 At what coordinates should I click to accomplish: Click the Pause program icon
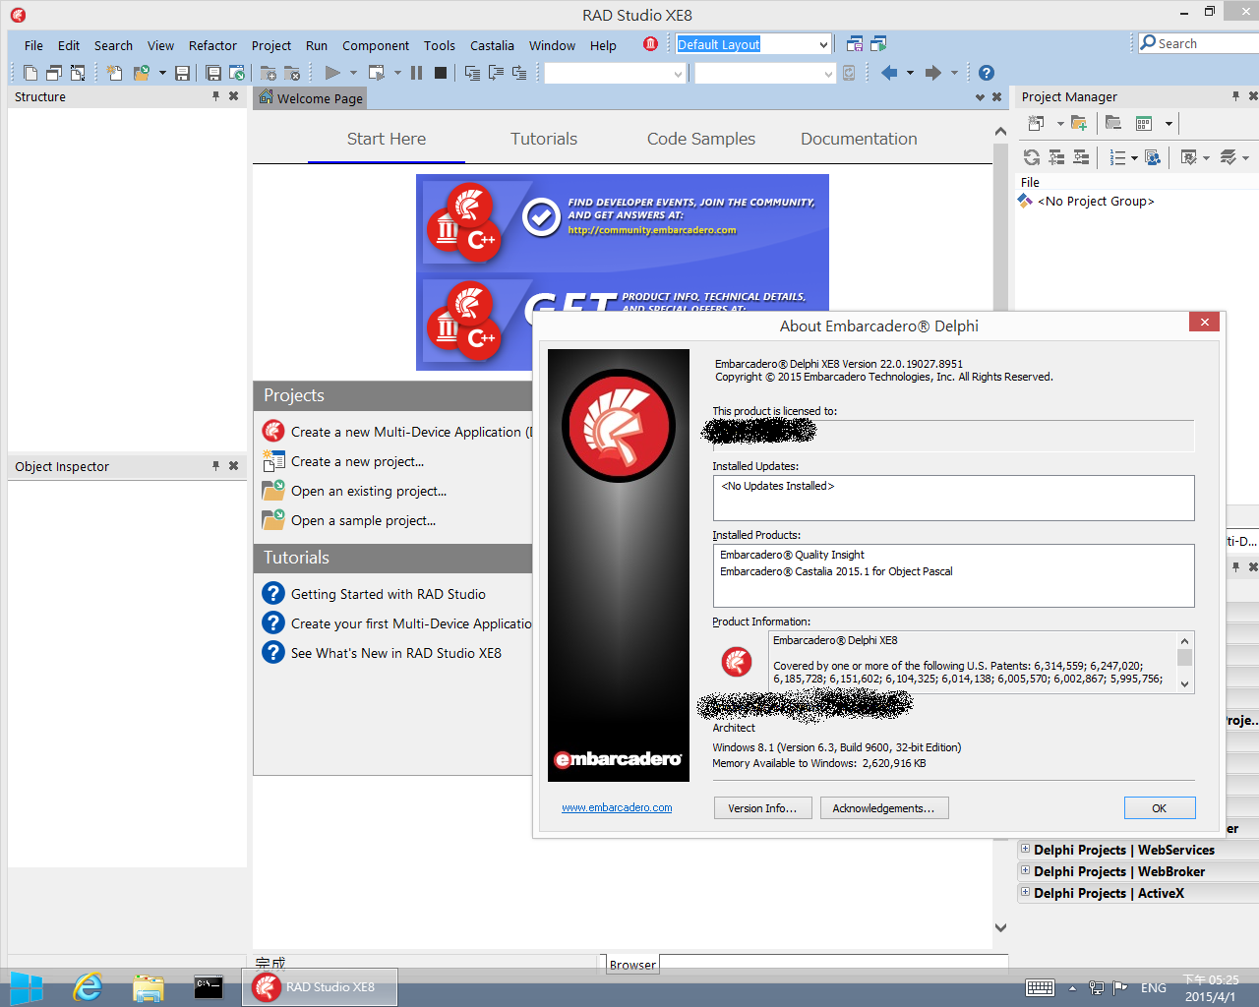tap(416, 73)
